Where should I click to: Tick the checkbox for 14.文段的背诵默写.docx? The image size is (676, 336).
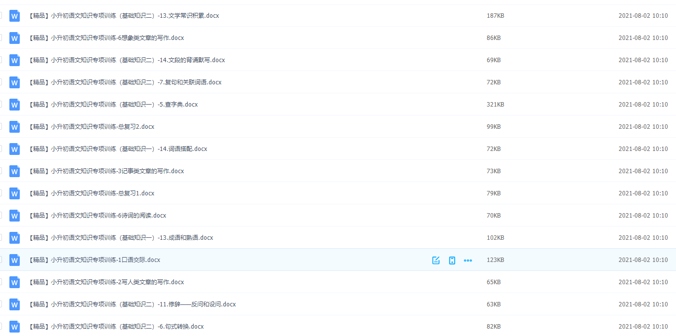(x=0, y=60)
